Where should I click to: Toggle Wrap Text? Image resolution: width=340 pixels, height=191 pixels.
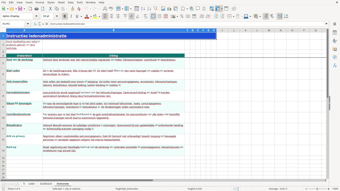click(146, 16)
